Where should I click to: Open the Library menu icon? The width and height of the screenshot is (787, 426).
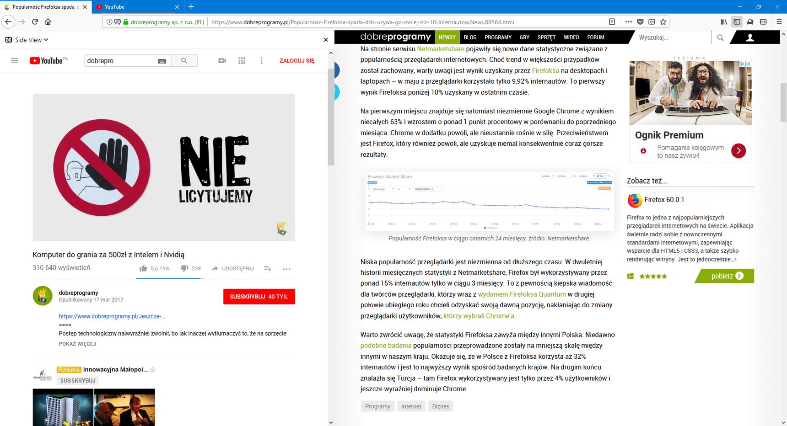[724, 21]
